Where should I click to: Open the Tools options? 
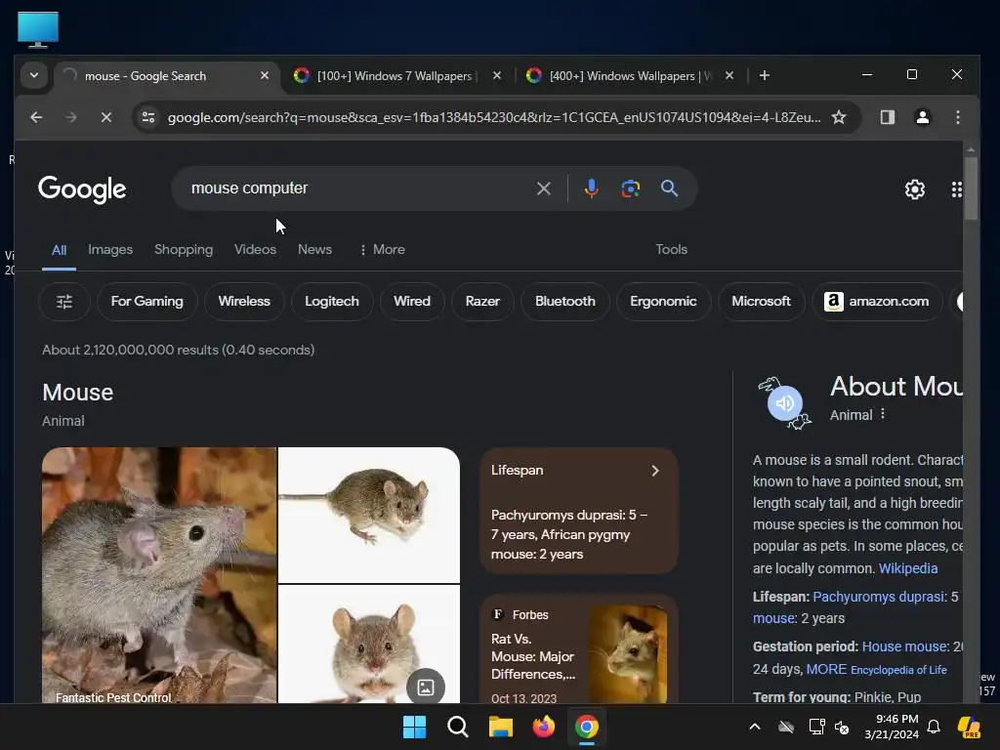[x=671, y=250]
